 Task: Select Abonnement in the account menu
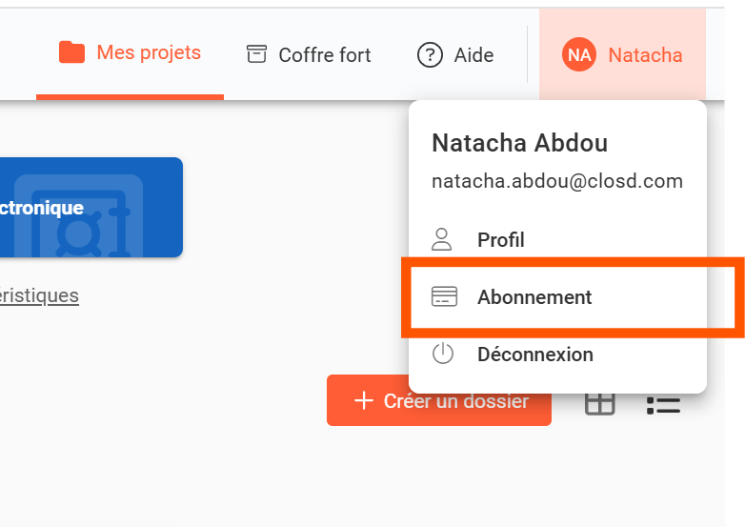tap(534, 297)
